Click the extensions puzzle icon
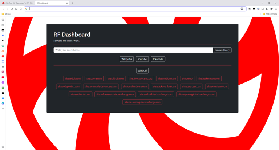This screenshot has height=150, width=279. 263,9
